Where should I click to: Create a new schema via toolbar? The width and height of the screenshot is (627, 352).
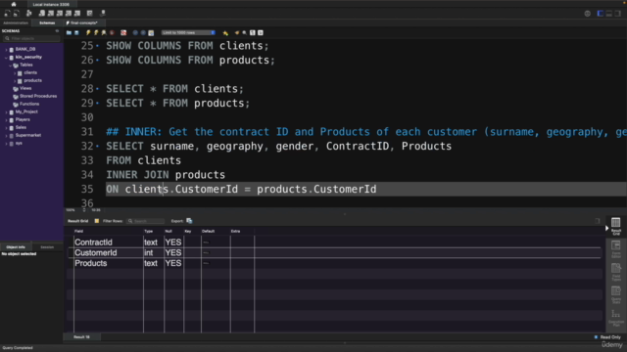(x=42, y=13)
